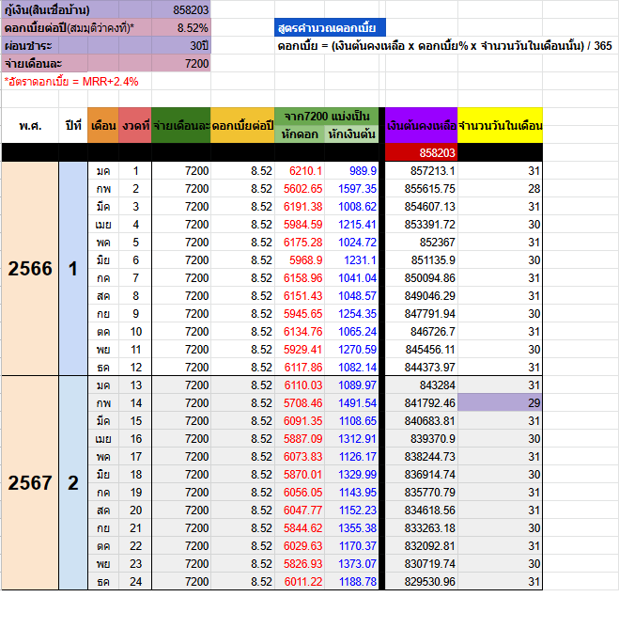Click remaining balance 840683.81
The image size is (619, 644).
click(x=421, y=420)
